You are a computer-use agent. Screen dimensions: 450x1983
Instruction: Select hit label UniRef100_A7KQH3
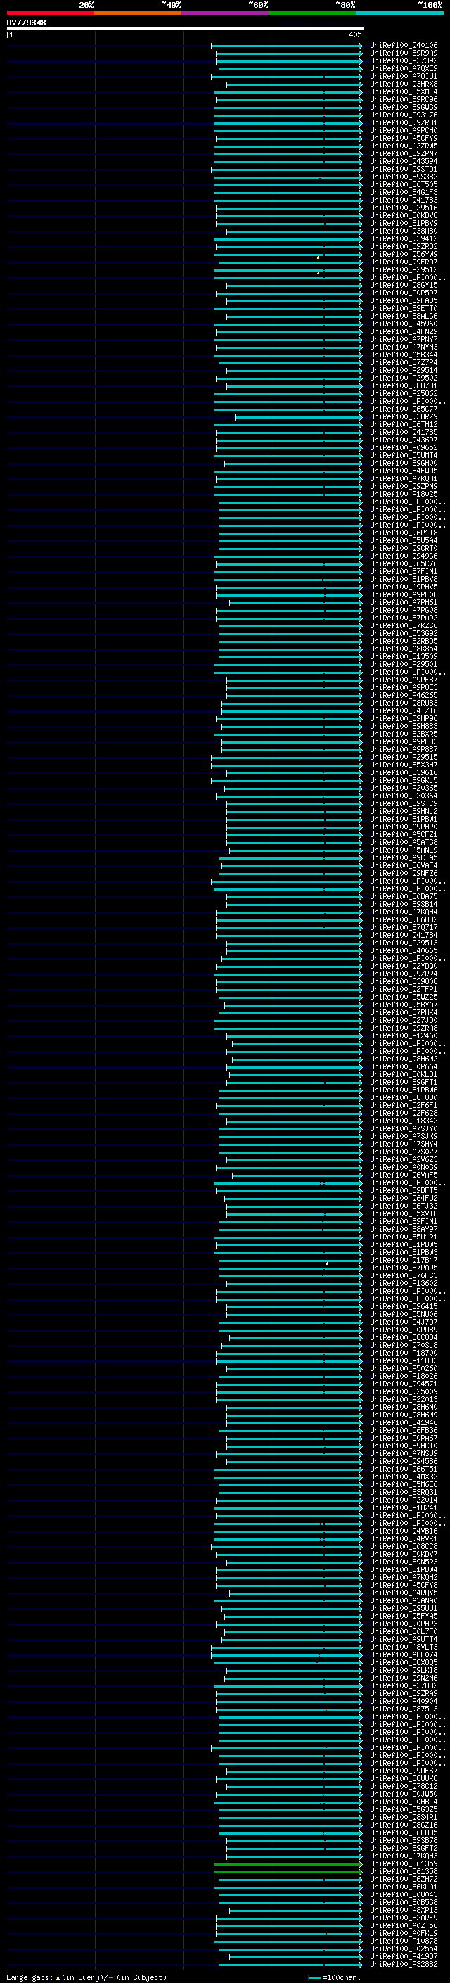pos(403,1855)
